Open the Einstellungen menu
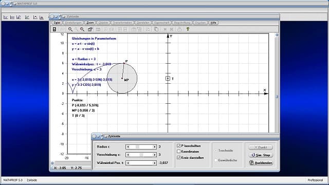Image resolution: width=329 pixels, height=185 pixels. point(73,23)
